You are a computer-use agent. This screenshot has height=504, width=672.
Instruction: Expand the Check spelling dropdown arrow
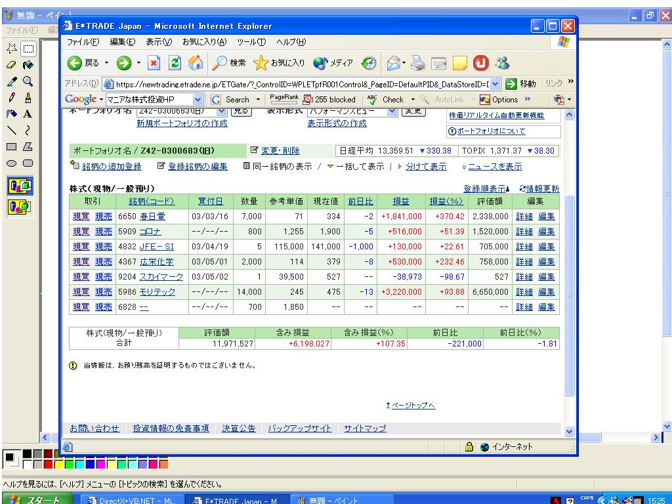click(x=413, y=100)
